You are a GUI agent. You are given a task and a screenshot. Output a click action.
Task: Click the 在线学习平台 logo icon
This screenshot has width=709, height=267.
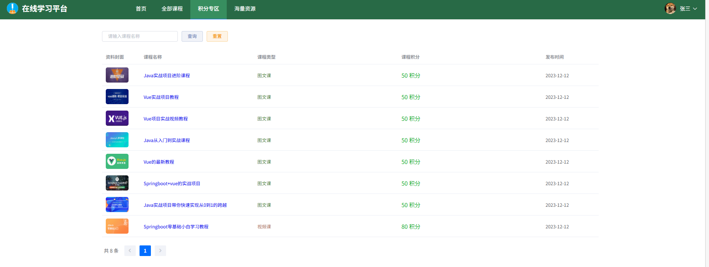pyautogui.click(x=12, y=8)
